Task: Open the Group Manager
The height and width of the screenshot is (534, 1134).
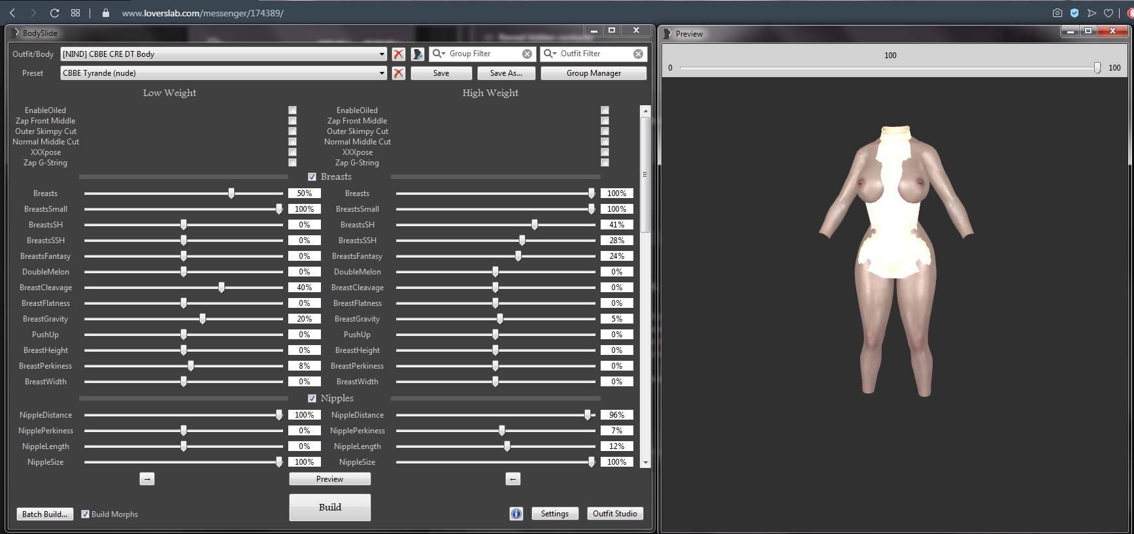Action: point(593,73)
